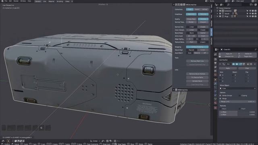Screen dimensions: 258x145
Task: Hide the Collection row with eye icon
Action: [x=250, y=11]
